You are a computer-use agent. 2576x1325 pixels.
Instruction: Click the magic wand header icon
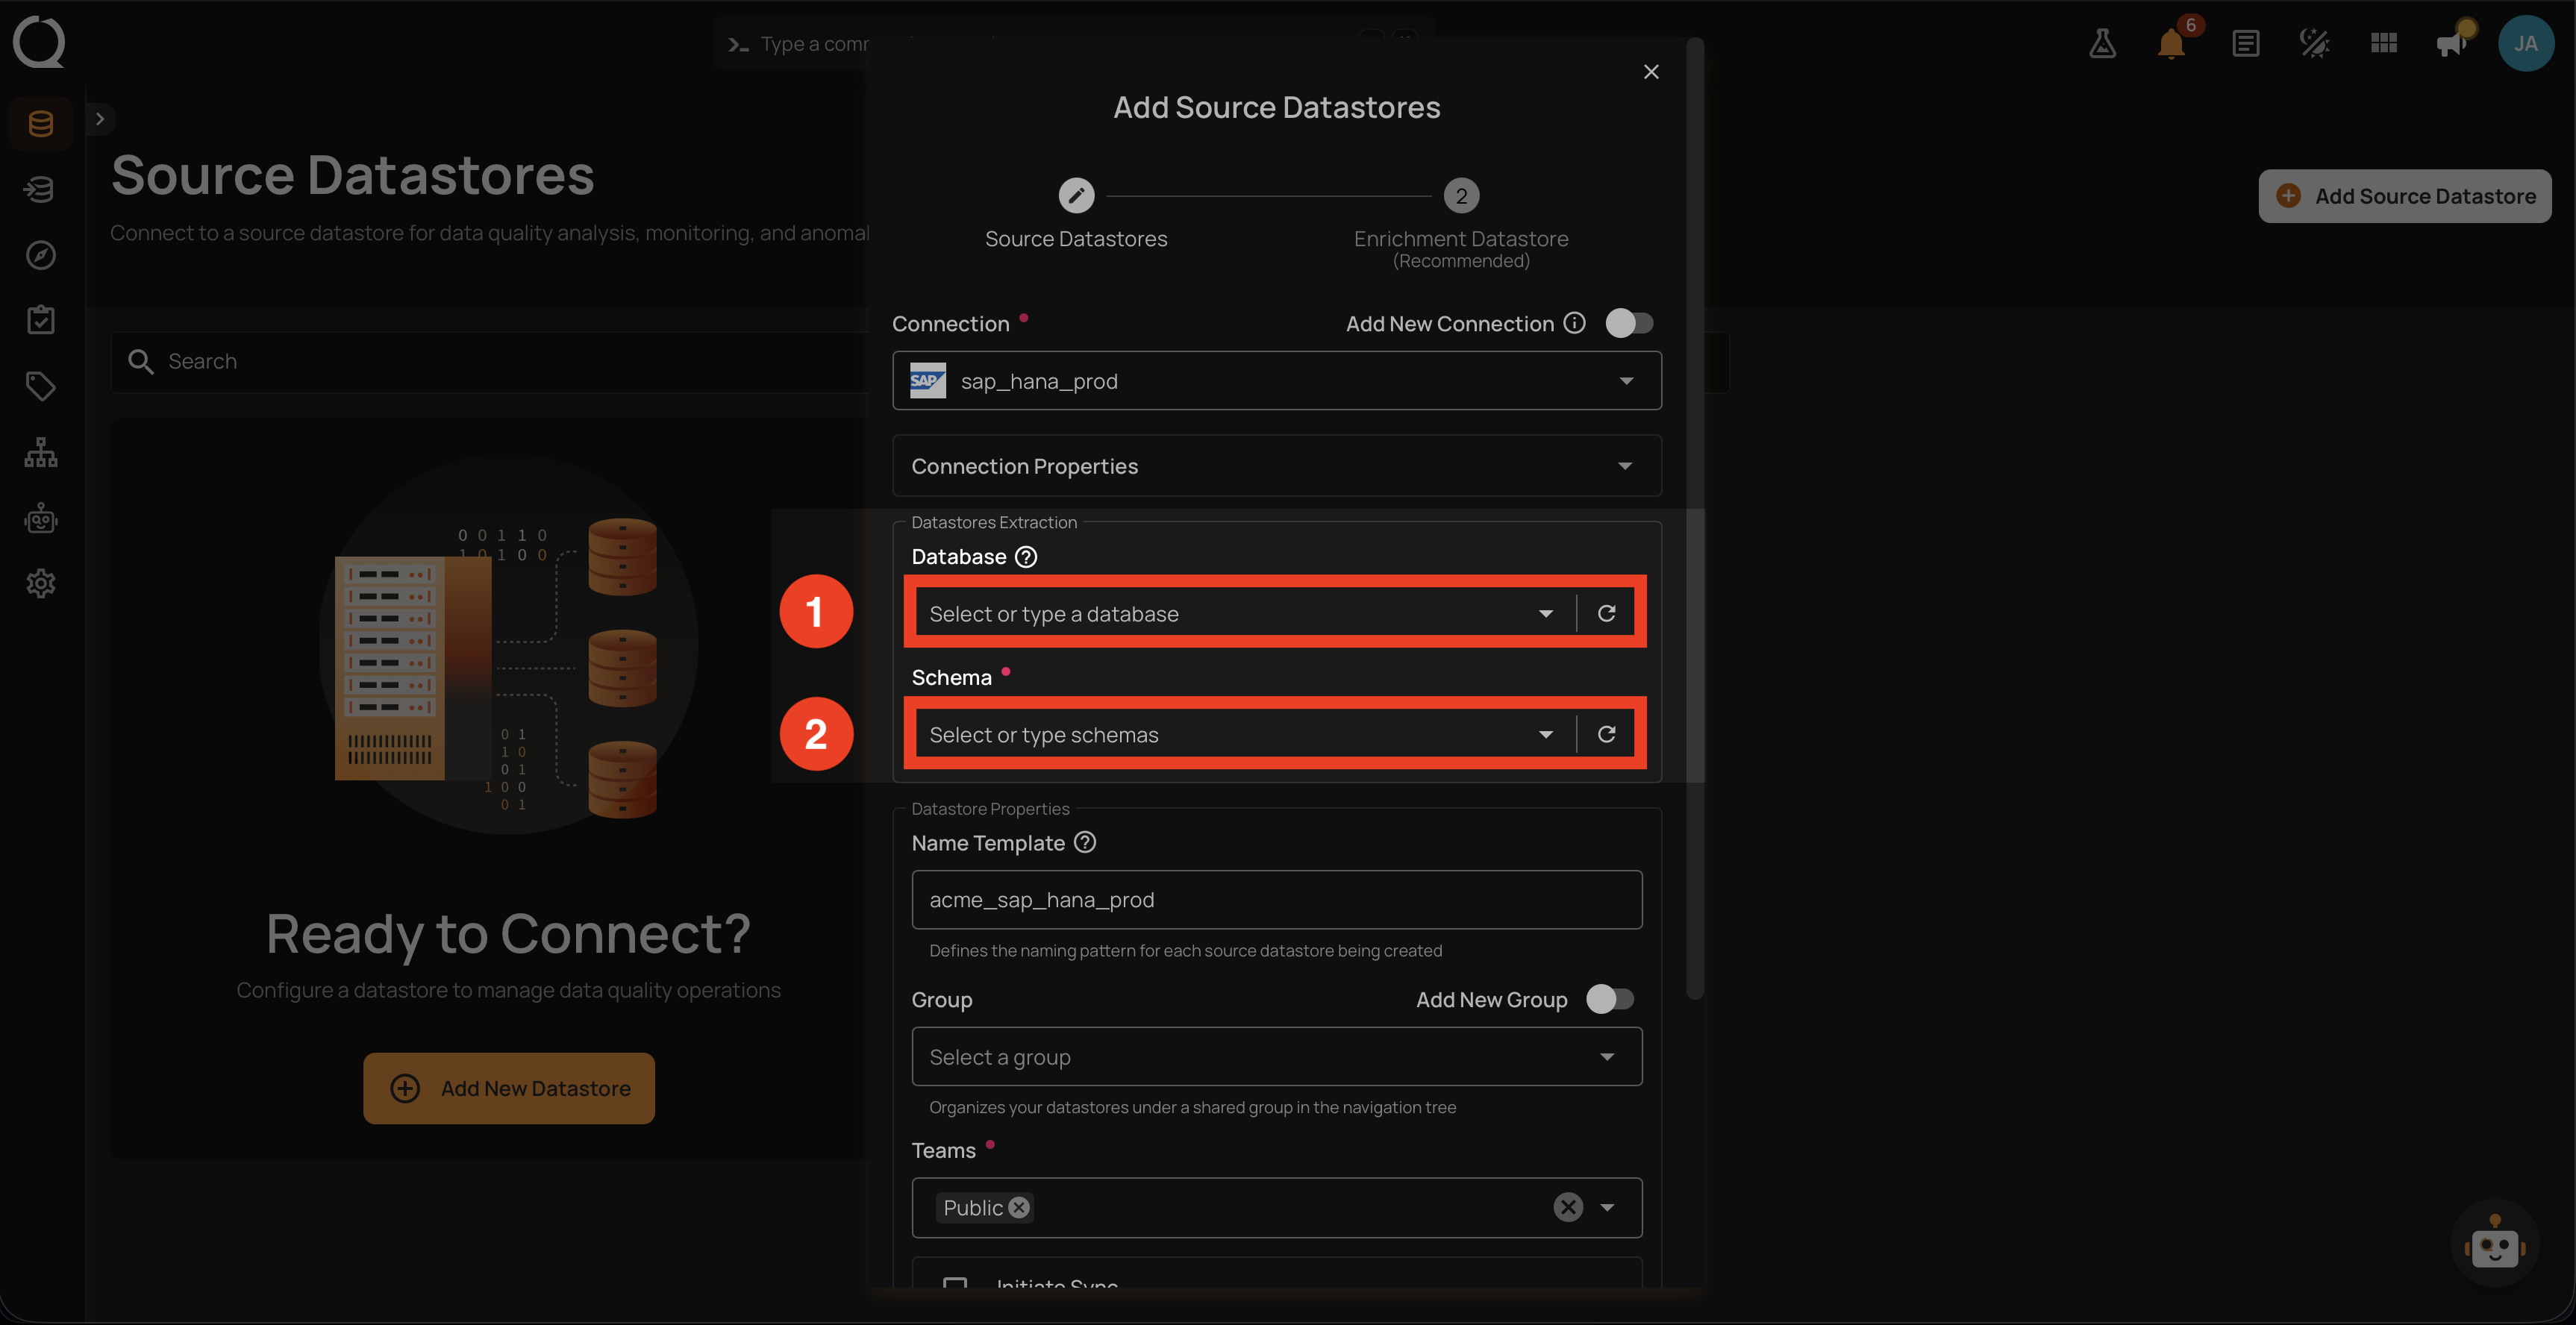(x=2314, y=43)
